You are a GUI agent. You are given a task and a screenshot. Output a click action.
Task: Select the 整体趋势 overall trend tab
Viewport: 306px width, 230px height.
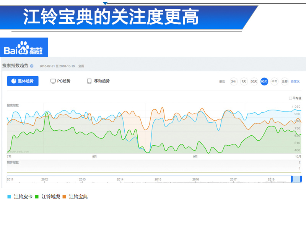[23, 81]
